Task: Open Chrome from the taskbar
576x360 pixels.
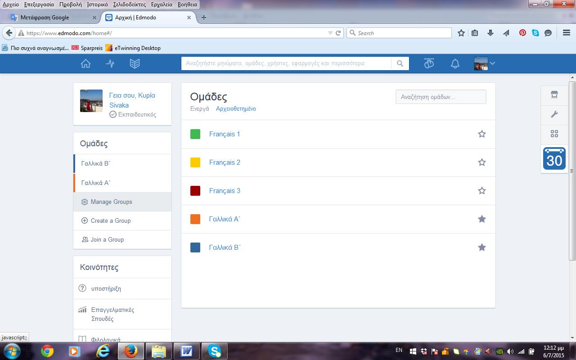Action: [47, 351]
